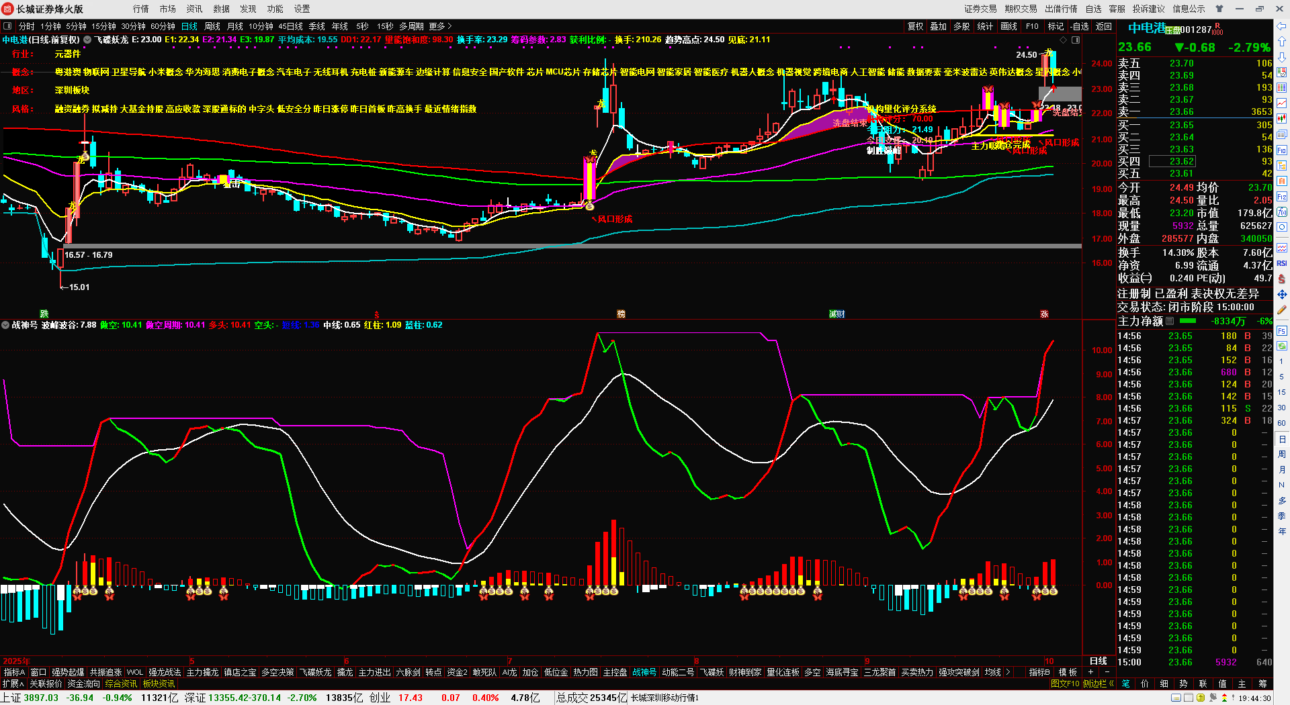Image resolution: width=1290 pixels, height=705 pixels.
Task: Expand the 扩展 panel at bottom left
Action: click(13, 684)
